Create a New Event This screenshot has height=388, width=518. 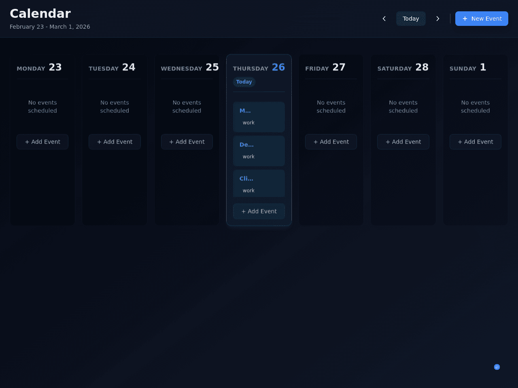click(482, 19)
